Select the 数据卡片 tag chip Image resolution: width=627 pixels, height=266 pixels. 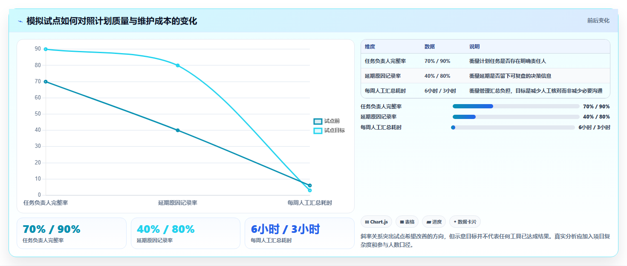[465, 222]
